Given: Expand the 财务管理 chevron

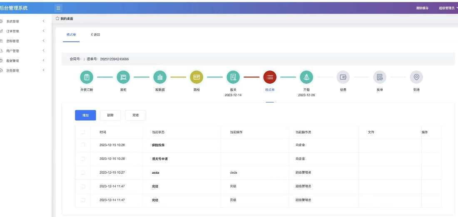Looking at the screenshot, I should tap(44, 70).
